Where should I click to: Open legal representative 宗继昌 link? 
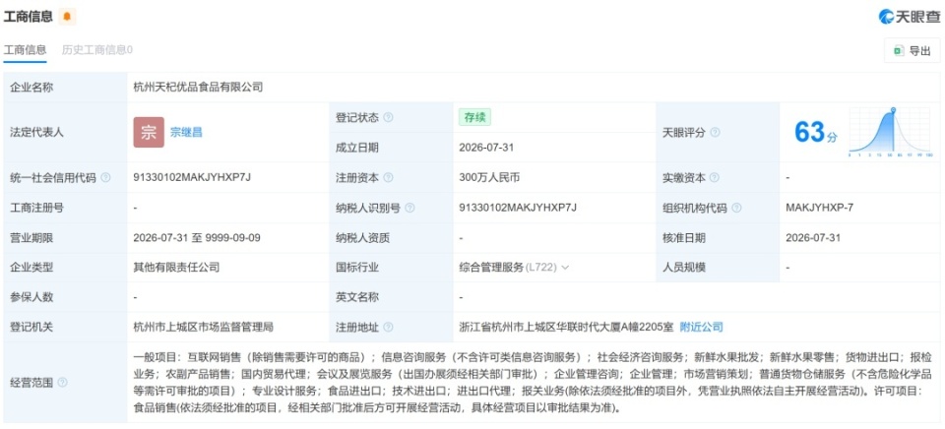[186, 133]
